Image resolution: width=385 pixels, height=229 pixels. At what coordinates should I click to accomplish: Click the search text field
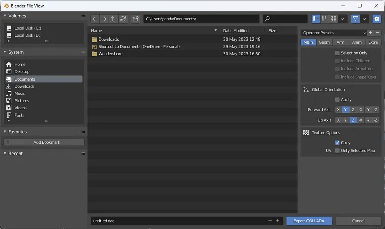(x=285, y=19)
